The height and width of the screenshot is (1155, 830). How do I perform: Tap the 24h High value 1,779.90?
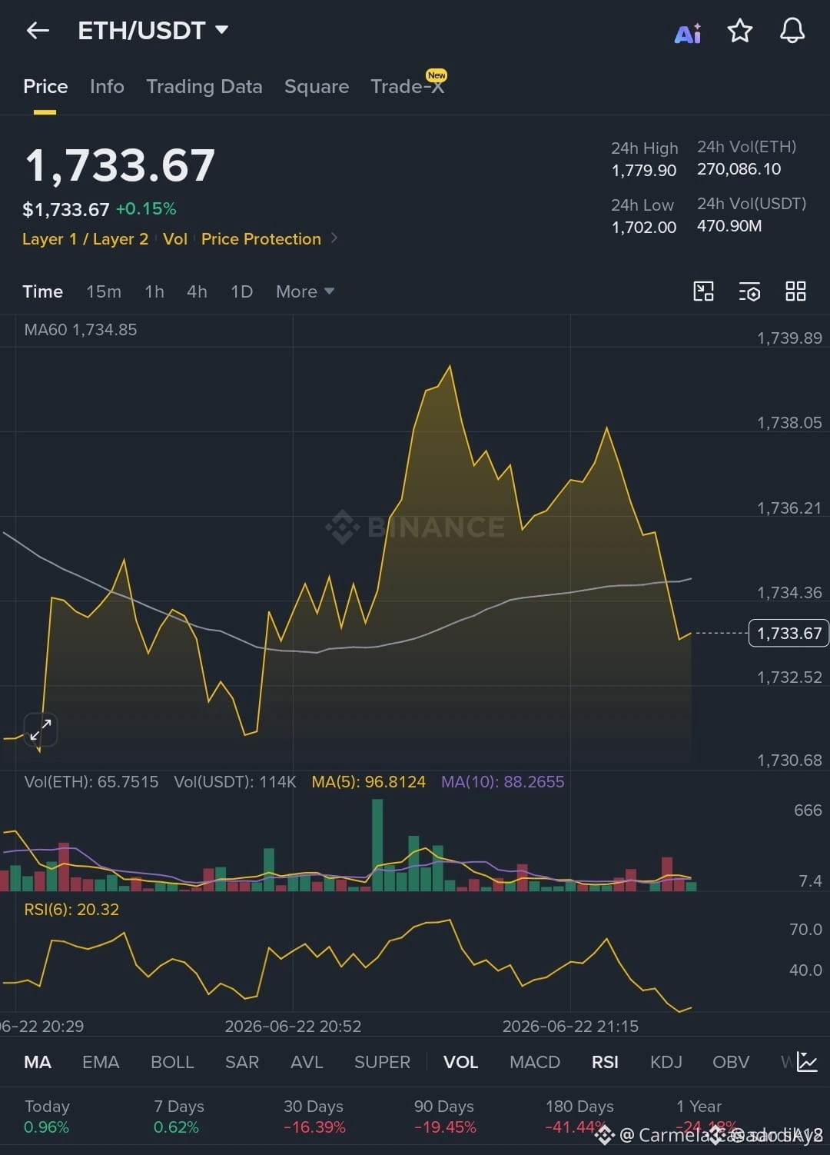(644, 170)
